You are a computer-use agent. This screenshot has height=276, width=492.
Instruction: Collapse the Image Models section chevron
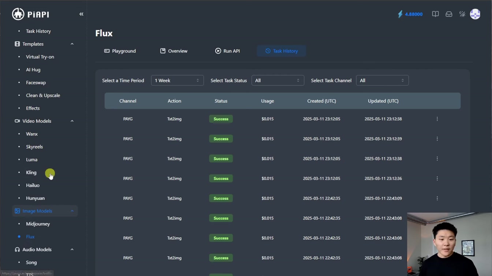point(72,211)
